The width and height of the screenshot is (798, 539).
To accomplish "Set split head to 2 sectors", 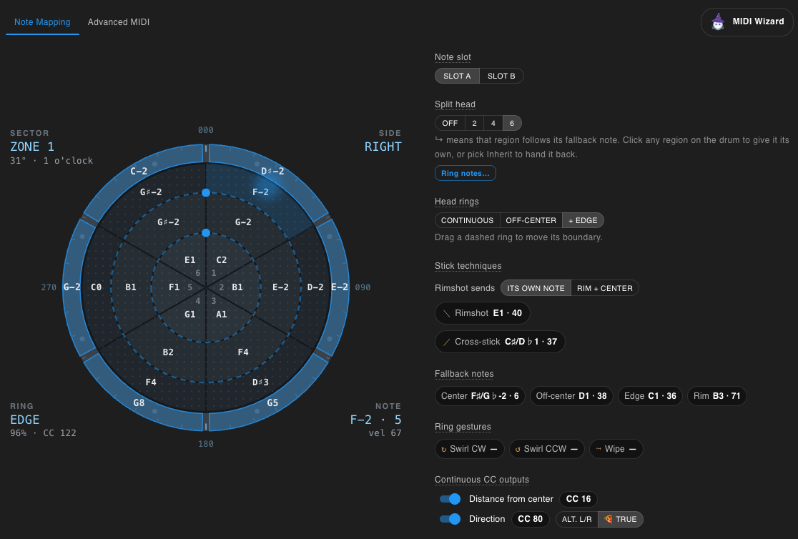I will [x=474, y=123].
